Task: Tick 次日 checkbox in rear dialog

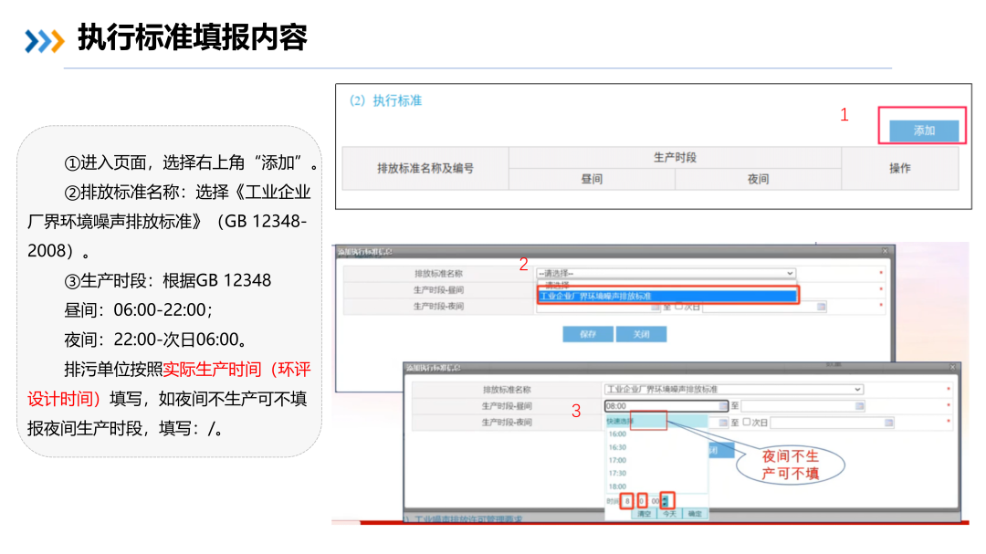Action: click(x=678, y=307)
